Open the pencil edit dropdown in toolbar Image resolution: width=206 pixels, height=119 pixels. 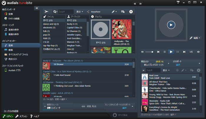tap(114, 12)
